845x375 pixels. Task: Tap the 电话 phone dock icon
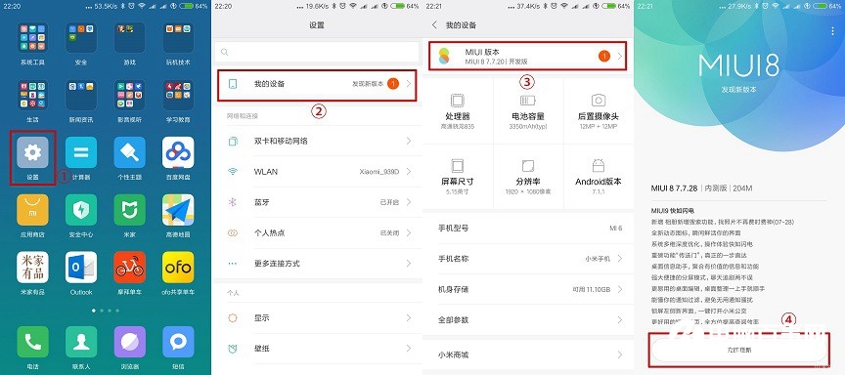[33, 342]
